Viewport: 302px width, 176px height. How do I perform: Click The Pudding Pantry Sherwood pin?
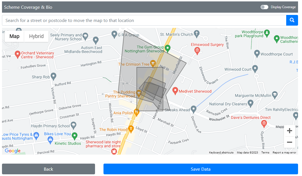139,94
